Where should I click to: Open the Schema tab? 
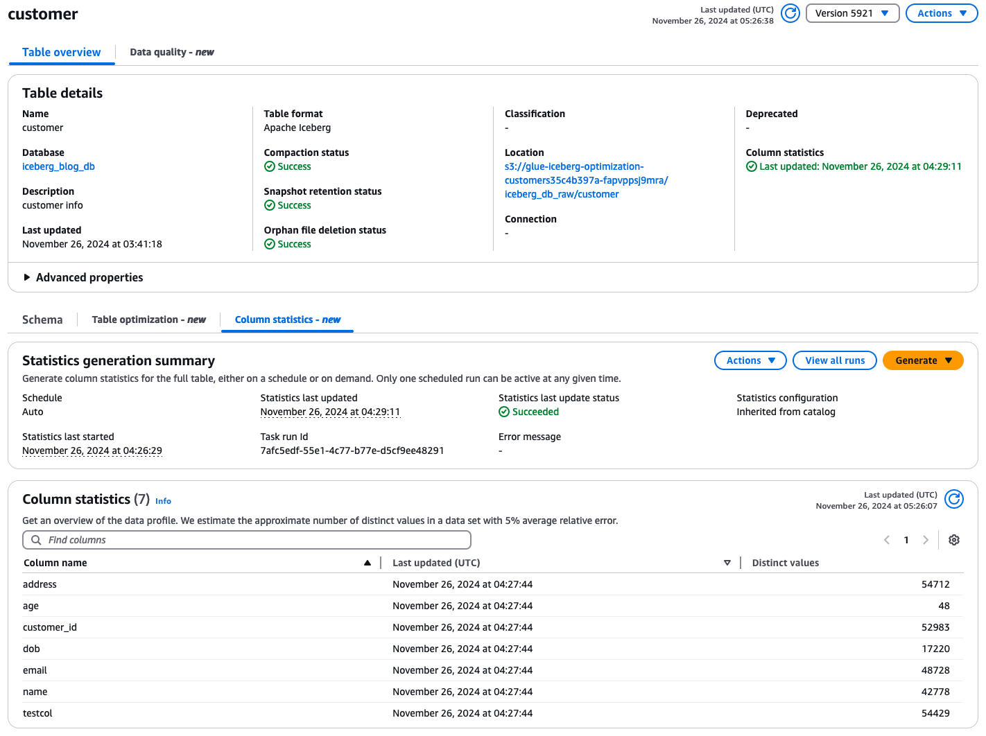click(42, 319)
